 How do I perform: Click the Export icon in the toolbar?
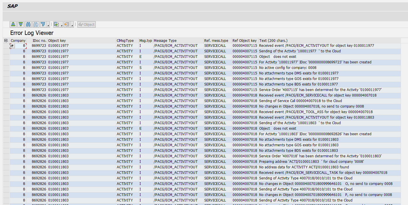pyautogui.click(x=57, y=24)
